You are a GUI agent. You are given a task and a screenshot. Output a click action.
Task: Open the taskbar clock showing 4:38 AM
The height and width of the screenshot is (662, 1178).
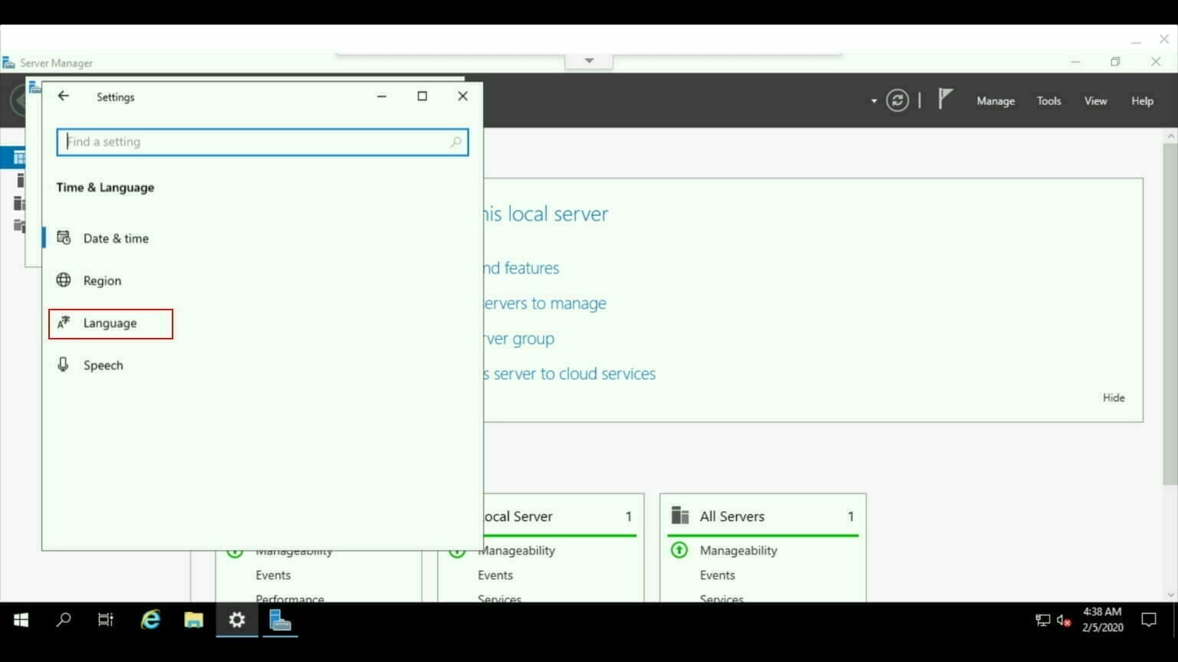(1103, 620)
